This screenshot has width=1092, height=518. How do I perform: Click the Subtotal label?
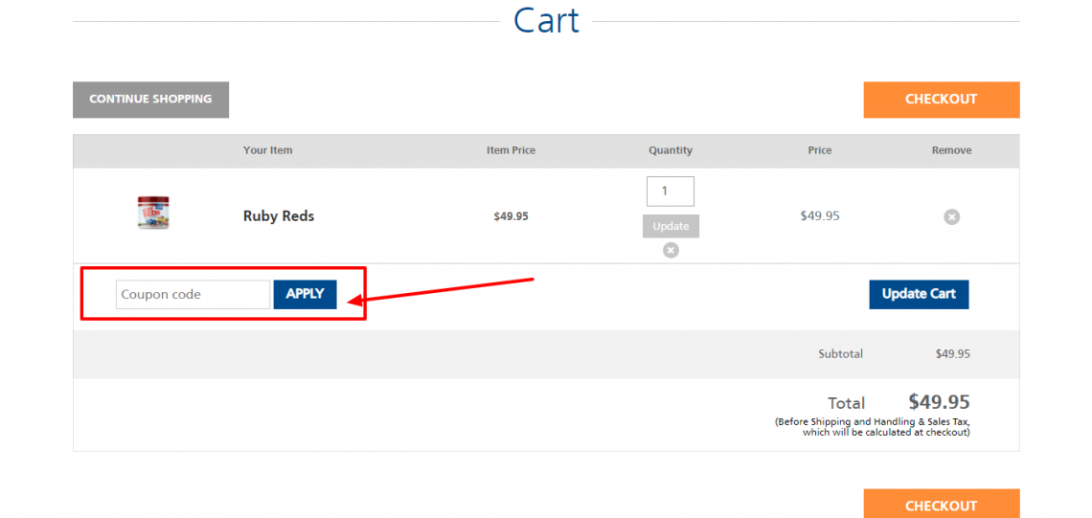(x=840, y=354)
